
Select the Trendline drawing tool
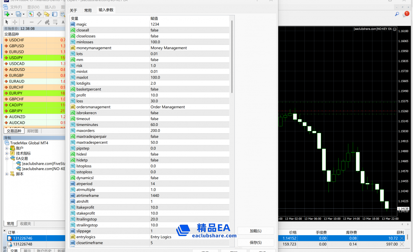(x=39, y=22)
